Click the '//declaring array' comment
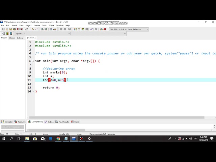The width and height of the screenshot is (216, 162). [59, 69]
